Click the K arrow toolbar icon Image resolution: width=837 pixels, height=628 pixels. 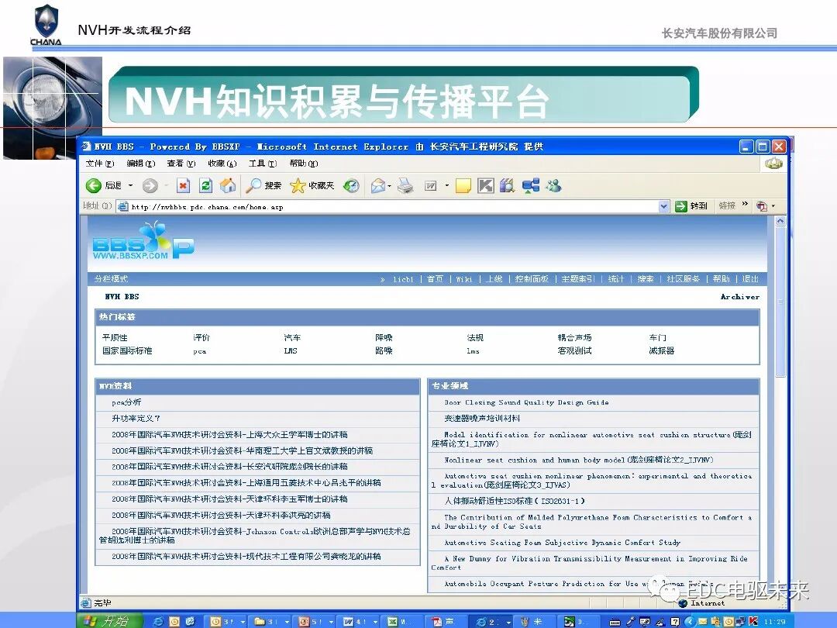[x=485, y=186]
